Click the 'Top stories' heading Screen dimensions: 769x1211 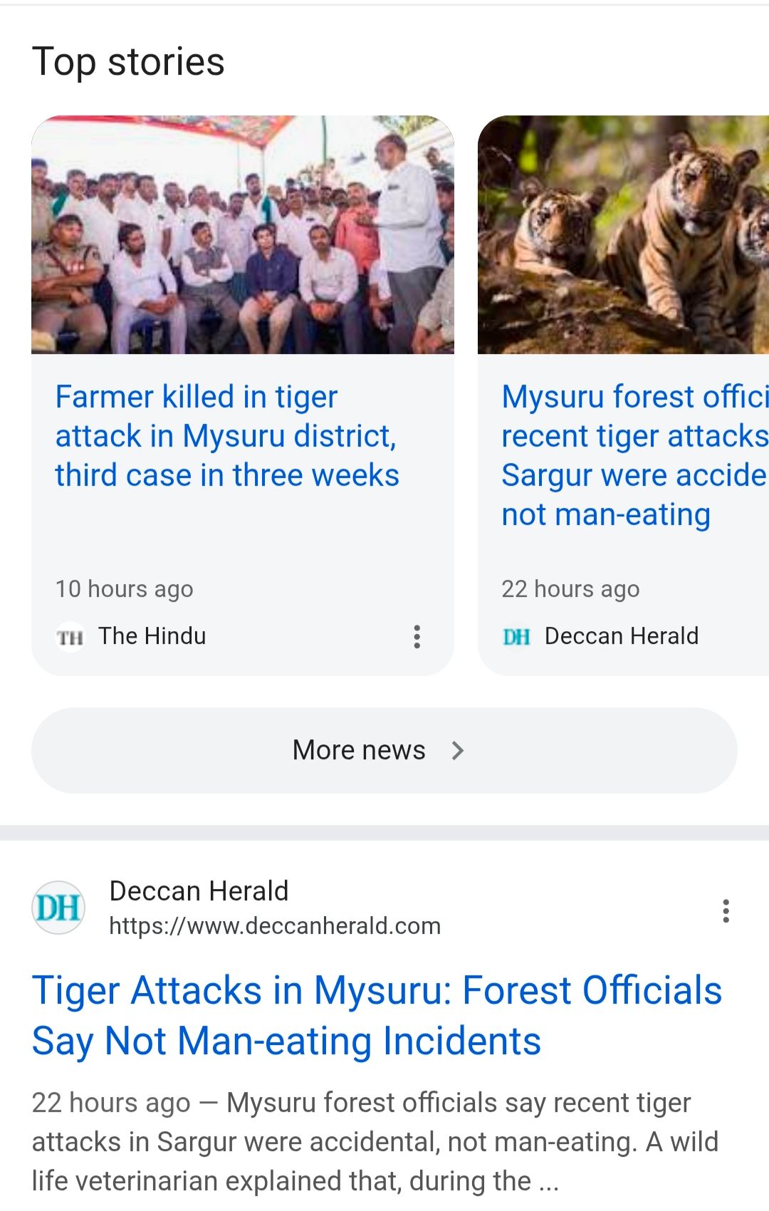[x=128, y=62]
